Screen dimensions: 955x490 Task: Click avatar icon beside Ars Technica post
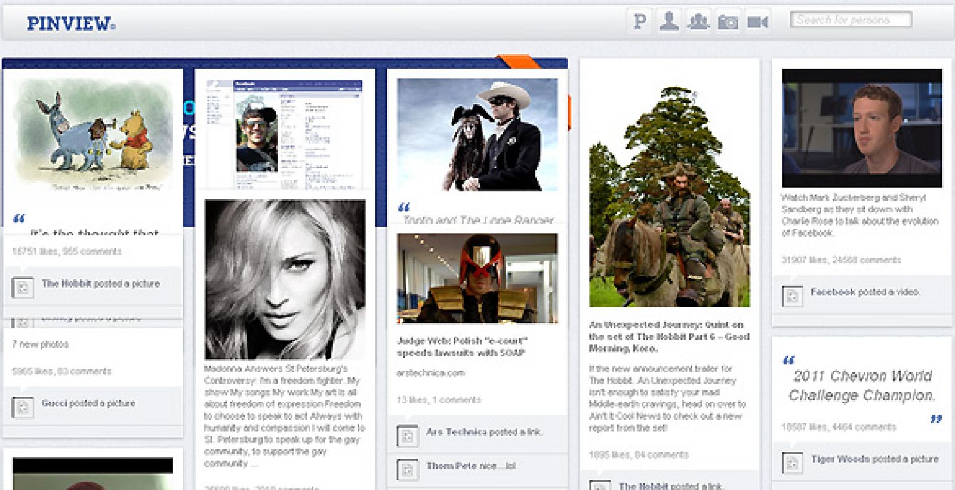pyautogui.click(x=407, y=436)
